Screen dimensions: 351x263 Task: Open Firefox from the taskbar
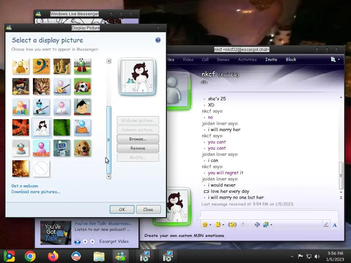(x=53, y=256)
